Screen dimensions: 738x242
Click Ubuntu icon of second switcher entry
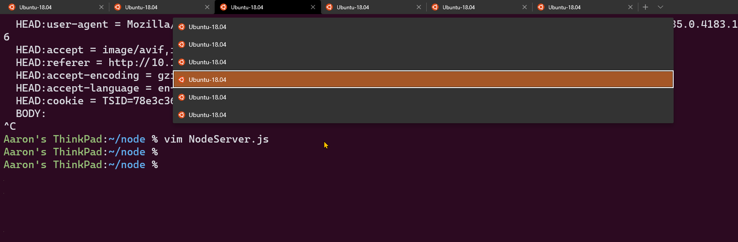pyautogui.click(x=181, y=44)
